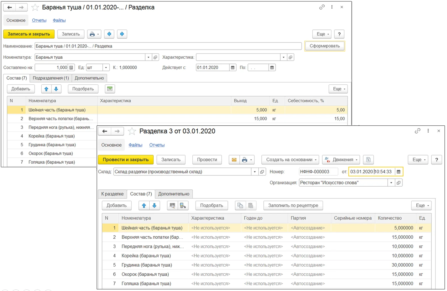Click Заполнить по рецептуре button
447x291 pixels.
pyautogui.click(x=293, y=206)
